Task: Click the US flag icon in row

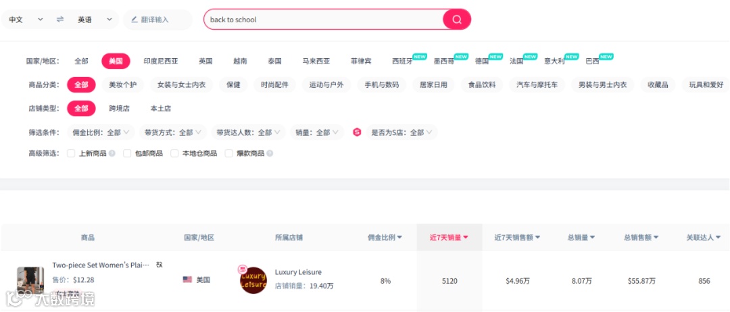Action: 187,280
